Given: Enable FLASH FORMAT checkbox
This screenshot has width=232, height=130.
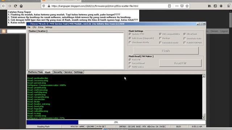Looking at the screenshot, I should pos(185,43).
